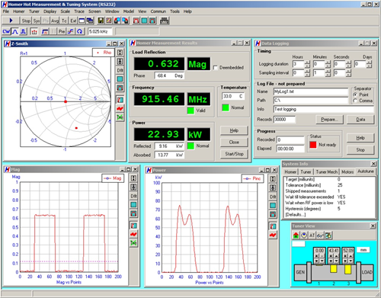The image size is (381, 298).
Task: Click the Sys toolbar button
Action: point(37,21)
